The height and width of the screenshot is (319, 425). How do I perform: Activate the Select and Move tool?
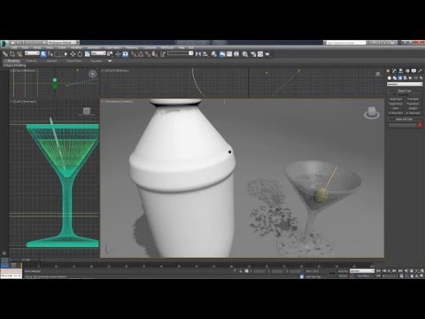point(73,54)
